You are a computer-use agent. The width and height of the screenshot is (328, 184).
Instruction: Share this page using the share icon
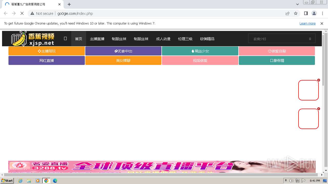tap(288, 13)
